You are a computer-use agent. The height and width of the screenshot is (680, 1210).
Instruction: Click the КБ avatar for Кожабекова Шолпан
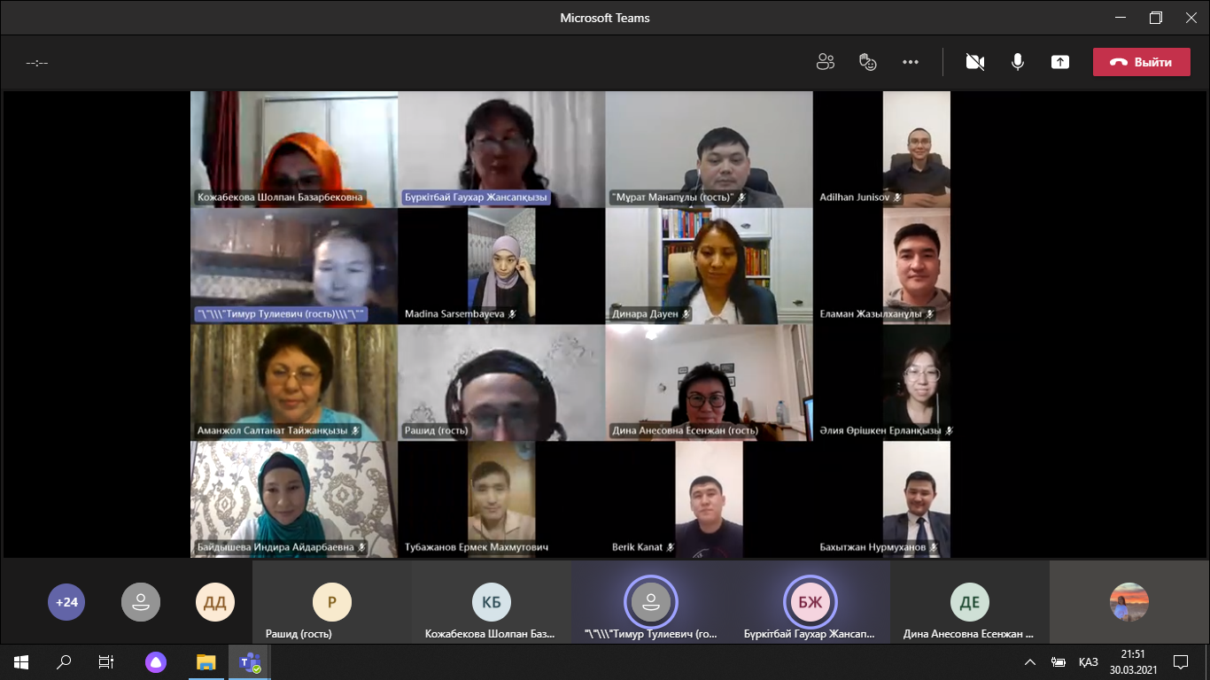(492, 602)
